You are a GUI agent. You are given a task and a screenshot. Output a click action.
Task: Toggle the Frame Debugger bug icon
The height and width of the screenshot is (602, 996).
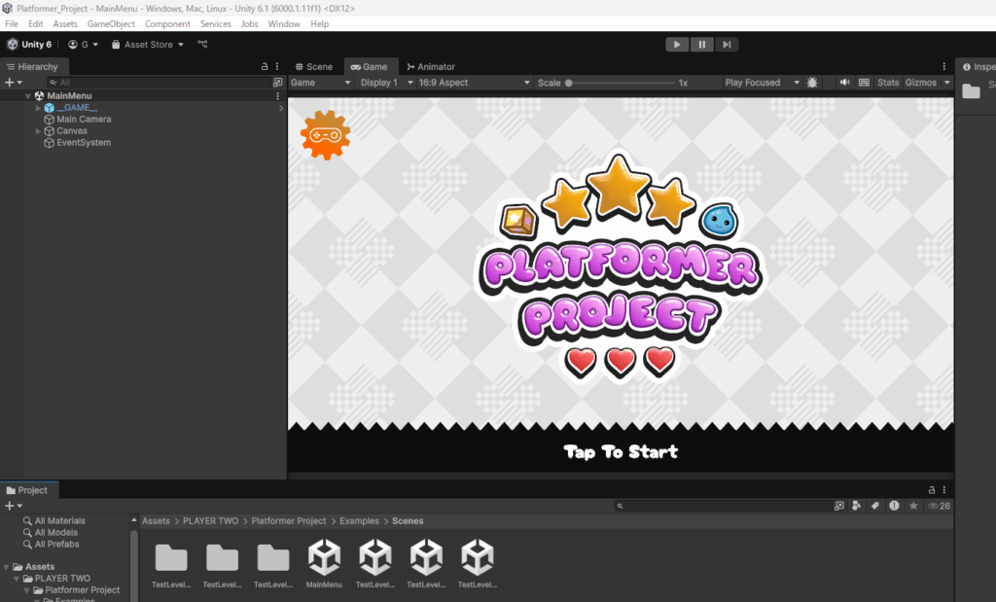click(x=812, y=83)
